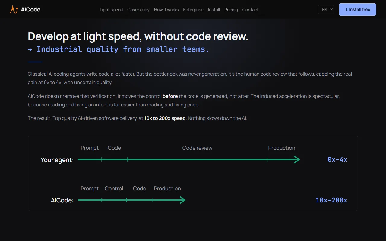
Task: Click 'Code' label in Your agent row
Action: click(x=114, y=148)
